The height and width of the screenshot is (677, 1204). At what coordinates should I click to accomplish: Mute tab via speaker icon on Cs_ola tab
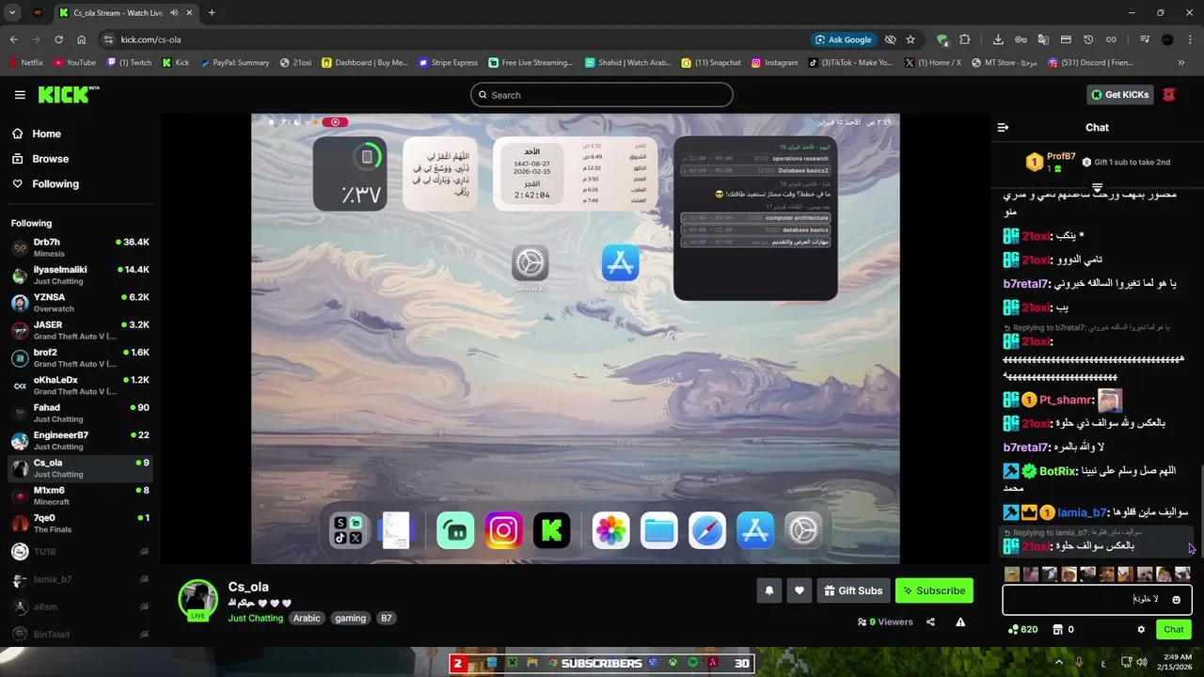pyautogui.click(x=174, y=13)
